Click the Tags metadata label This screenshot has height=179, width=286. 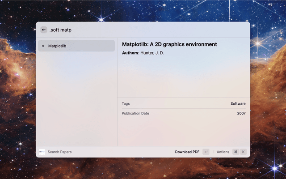pos(126,103)
